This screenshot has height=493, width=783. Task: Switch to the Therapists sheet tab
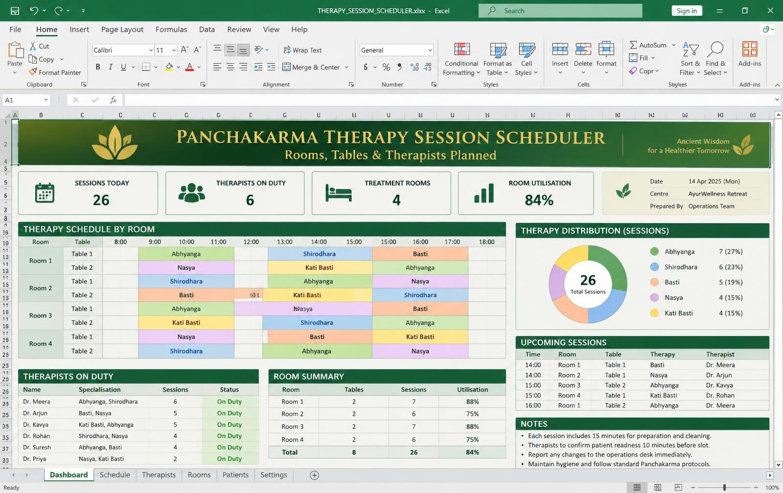[x=159, y=475]
